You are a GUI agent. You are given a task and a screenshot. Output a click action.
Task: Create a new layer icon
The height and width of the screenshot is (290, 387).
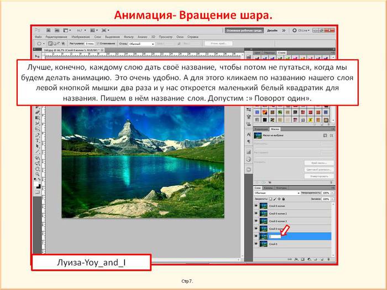[322, 259]
